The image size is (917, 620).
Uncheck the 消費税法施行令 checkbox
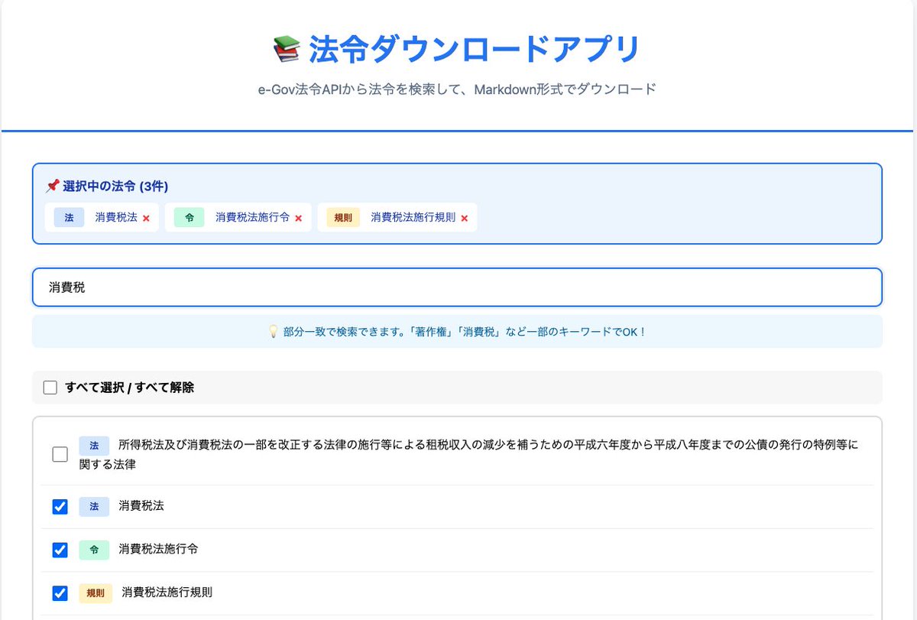(59, 549)
